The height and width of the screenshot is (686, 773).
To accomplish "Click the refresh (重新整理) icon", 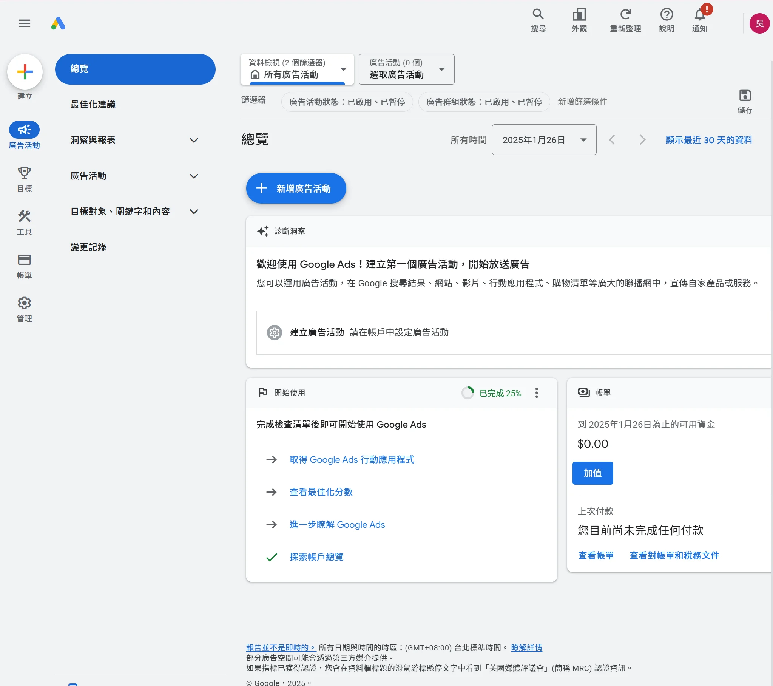I will 625,15.
